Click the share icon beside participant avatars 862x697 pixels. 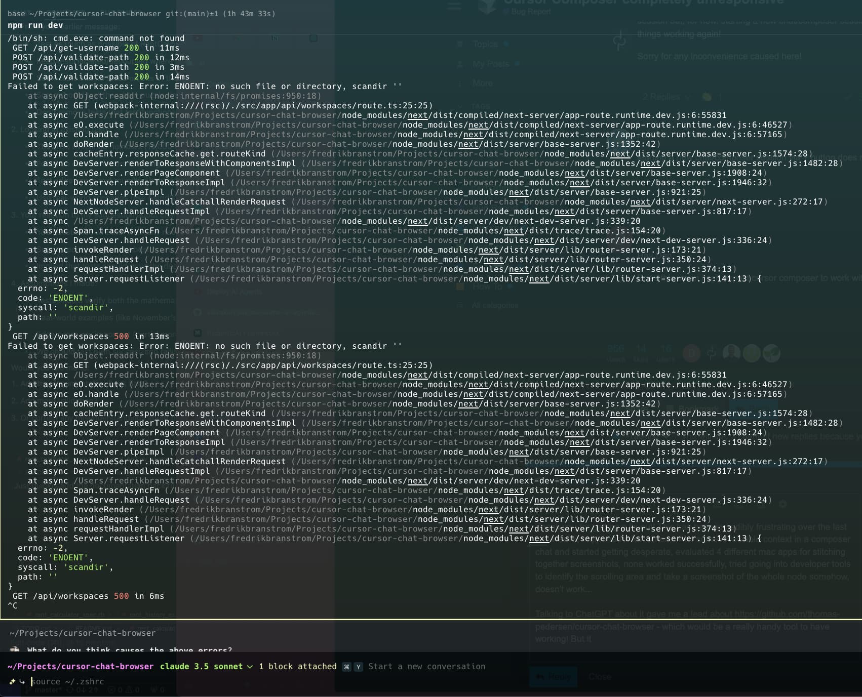point(712,353)
